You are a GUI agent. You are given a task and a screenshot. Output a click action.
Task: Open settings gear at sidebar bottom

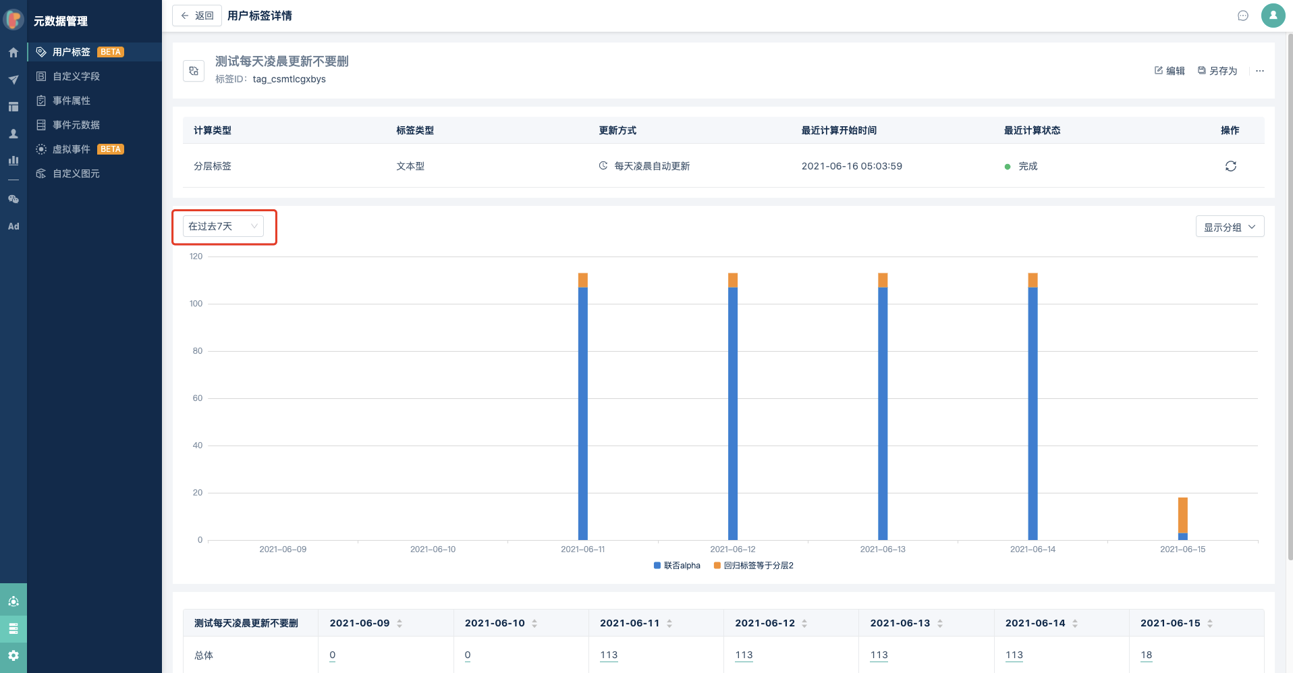point(13,655)
